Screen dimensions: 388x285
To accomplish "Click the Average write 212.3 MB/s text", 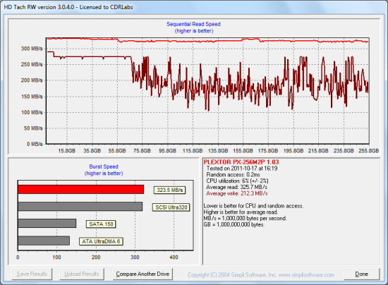I will [x=237, y=193].
